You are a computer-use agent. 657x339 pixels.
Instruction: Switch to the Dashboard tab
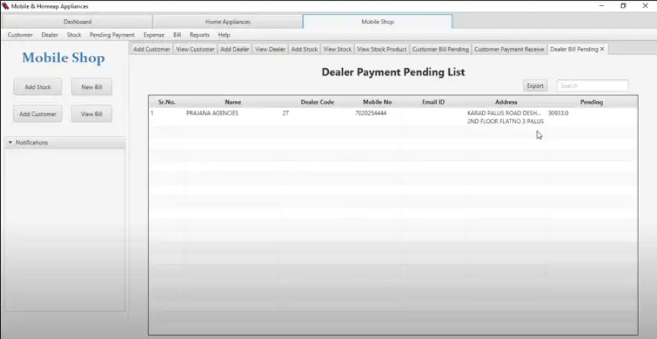coord(77,21)
